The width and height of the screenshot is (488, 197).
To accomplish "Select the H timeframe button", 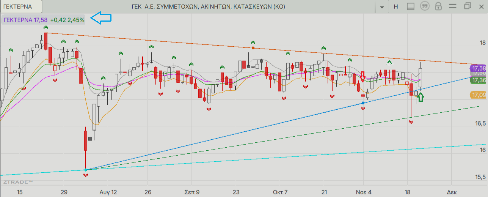I will pos(396,6).
